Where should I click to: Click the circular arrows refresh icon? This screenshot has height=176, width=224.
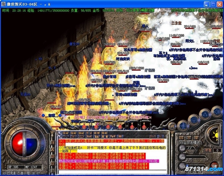tap(73, 136)
